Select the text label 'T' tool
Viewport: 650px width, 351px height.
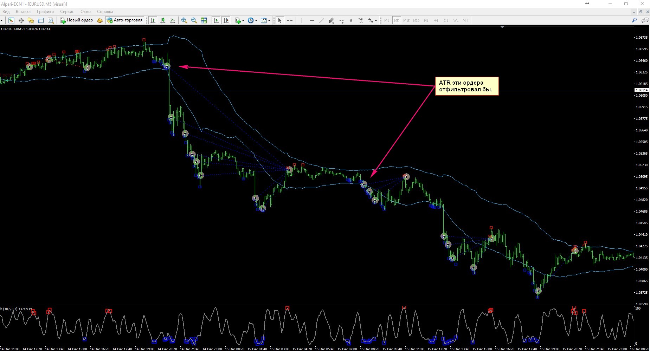point(361,20)
